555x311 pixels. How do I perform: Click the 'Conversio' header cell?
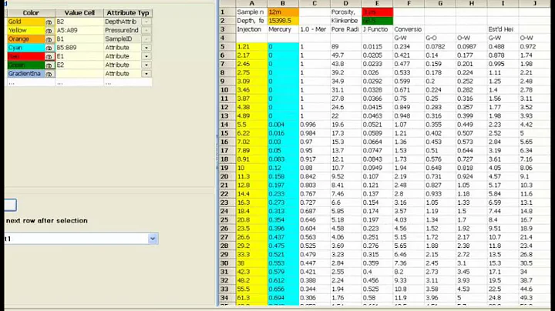point(409,29)
